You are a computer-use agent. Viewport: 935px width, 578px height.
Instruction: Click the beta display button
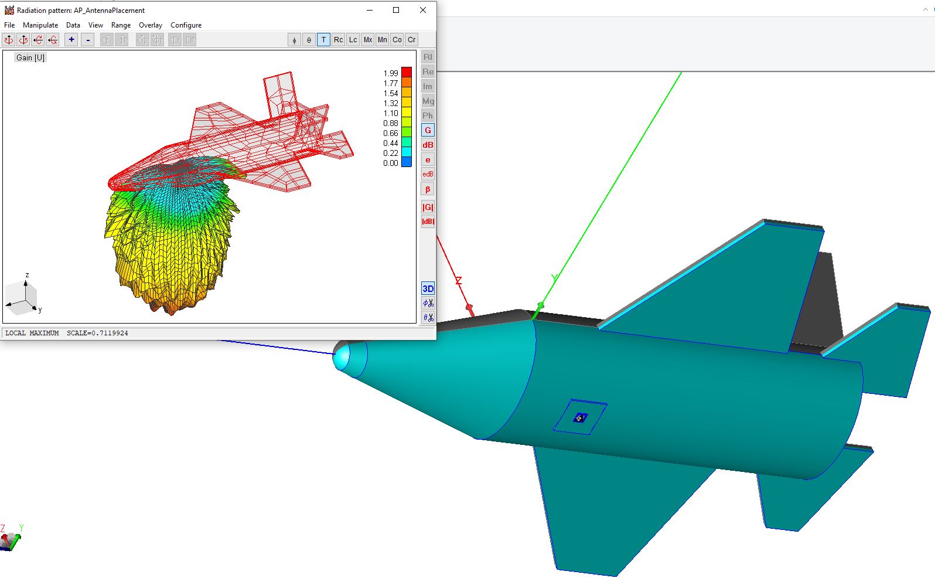click(428, 189)
